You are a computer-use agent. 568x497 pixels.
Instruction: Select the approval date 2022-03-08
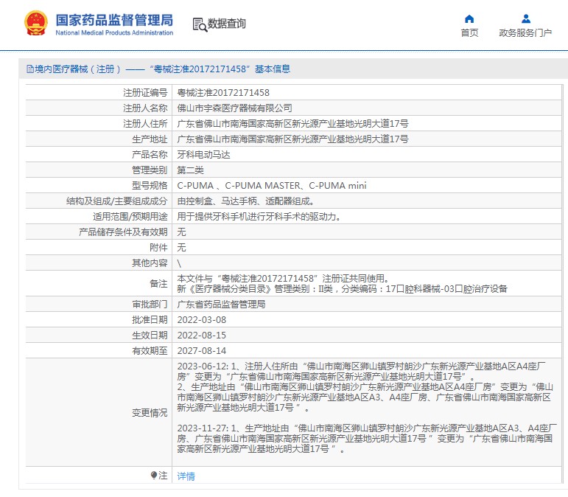click(x=201, y=319)
